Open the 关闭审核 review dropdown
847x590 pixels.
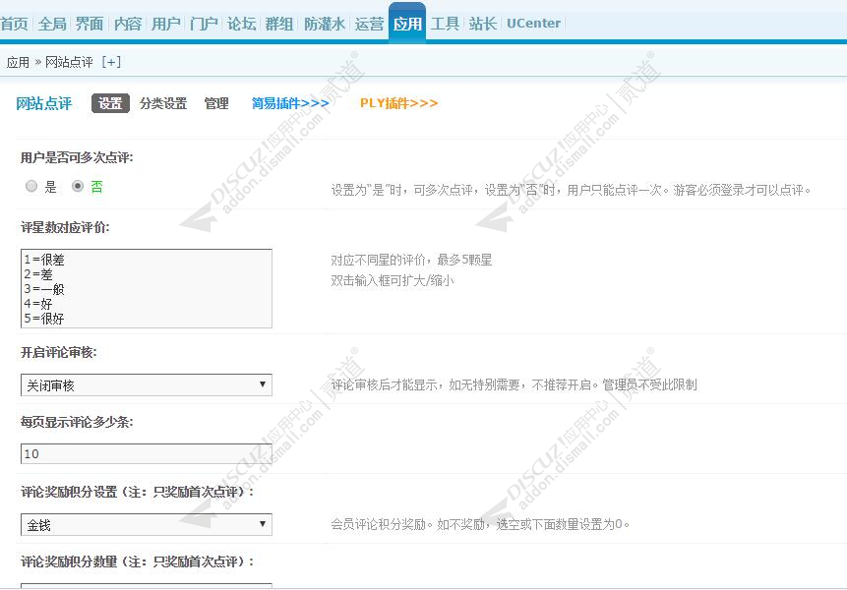147,384
